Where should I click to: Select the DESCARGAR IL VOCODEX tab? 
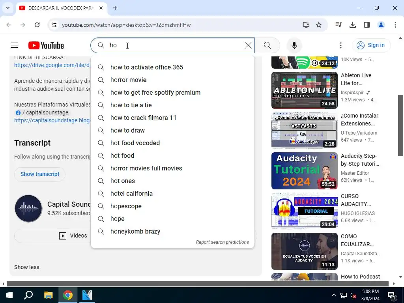[62, 8]
